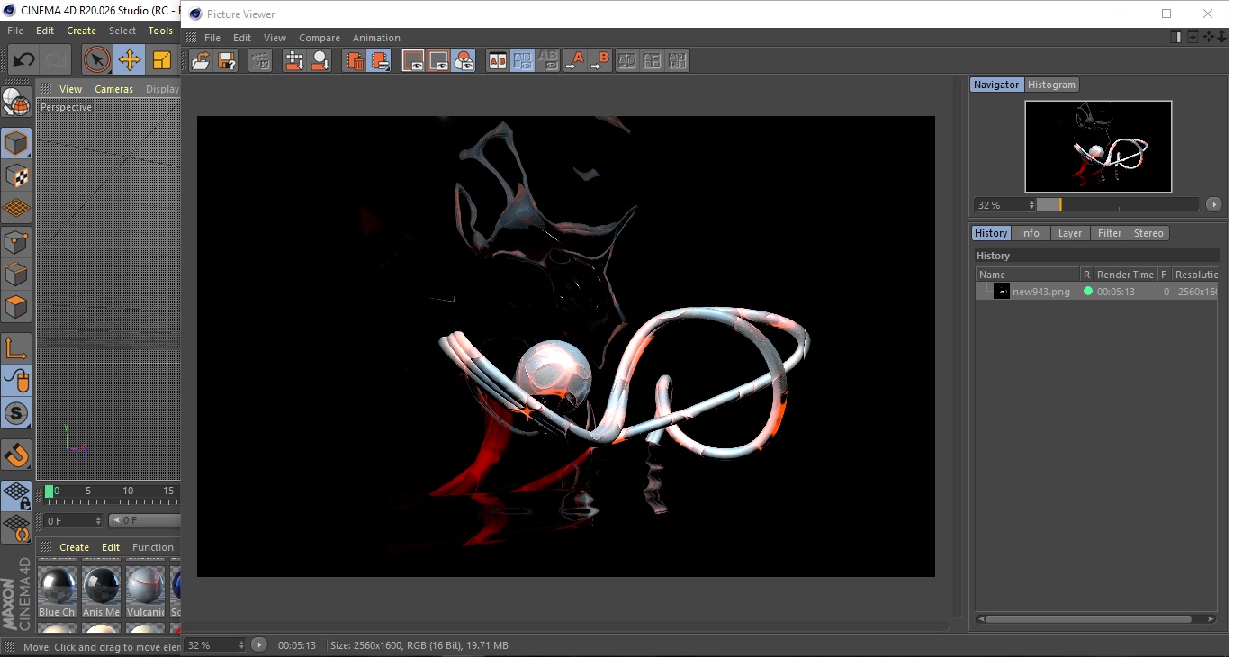Click the Save As disk icon in Picture Viewer
The image size is (1234, 657).
[x=228, y=61]
